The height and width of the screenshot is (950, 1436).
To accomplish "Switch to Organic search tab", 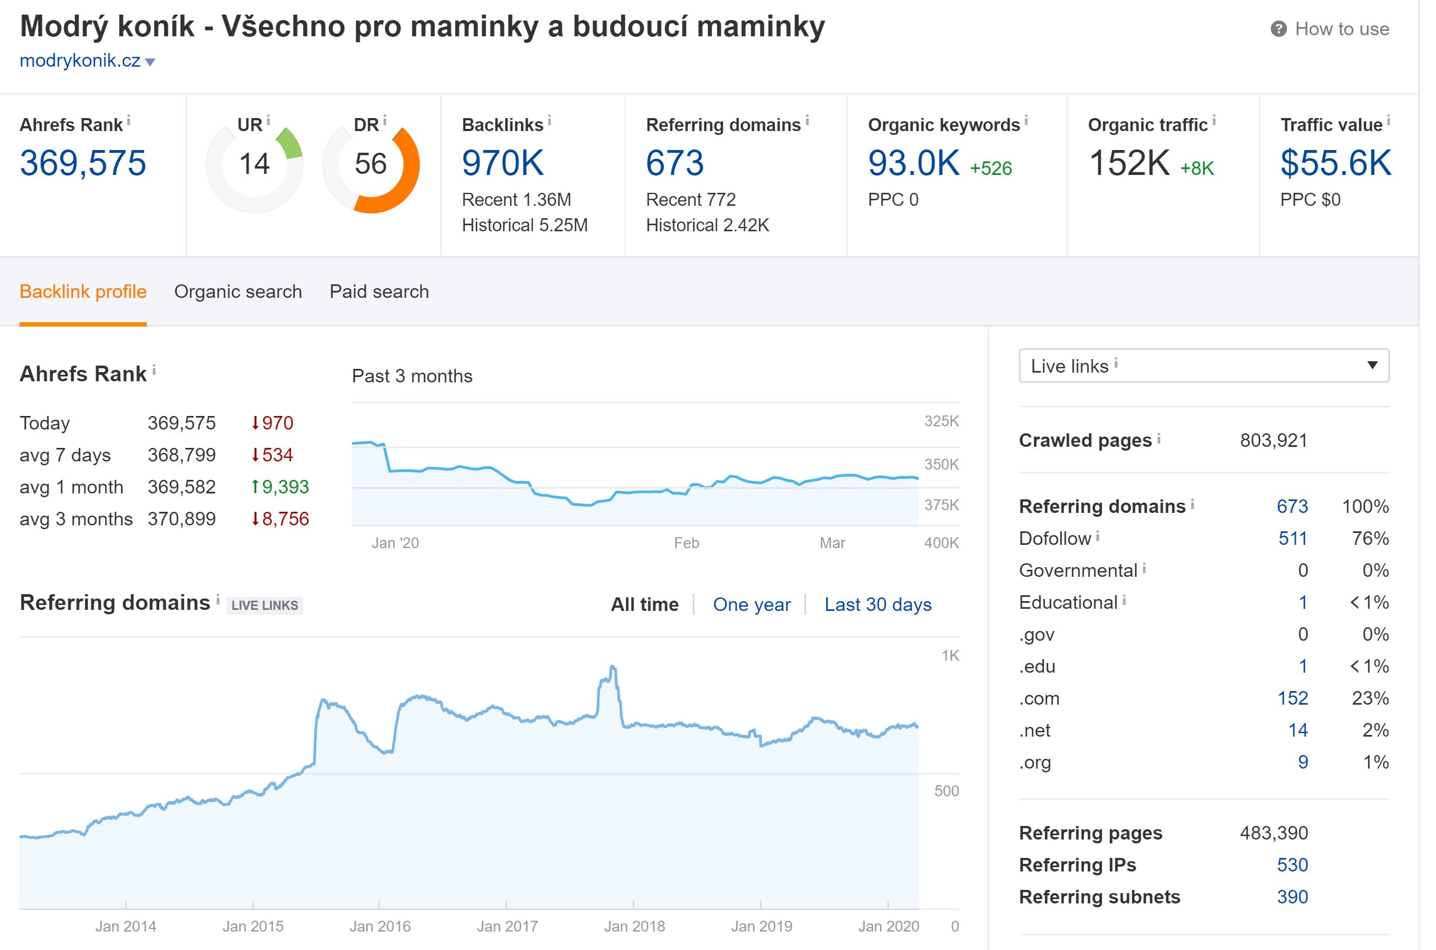I will point(238,291).
